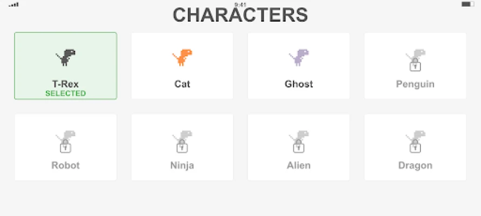Select the T-Rex character card
This screenshot has width=481, height=216.
coord(65,66)
